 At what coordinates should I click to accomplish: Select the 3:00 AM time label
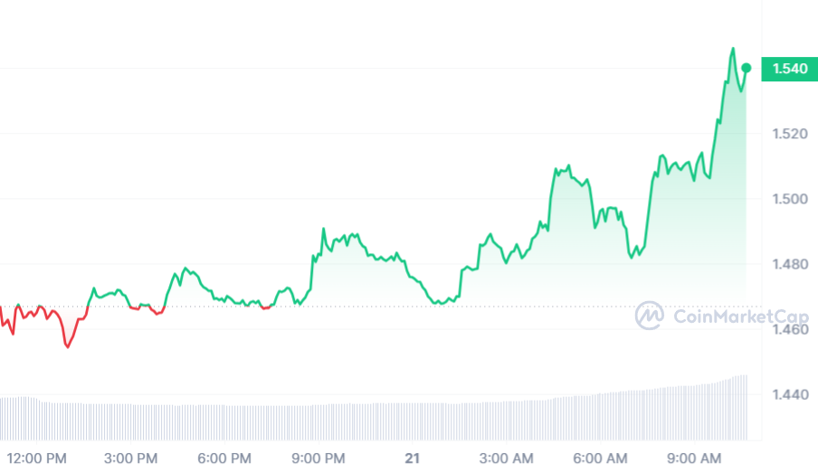tap(506, 458)
